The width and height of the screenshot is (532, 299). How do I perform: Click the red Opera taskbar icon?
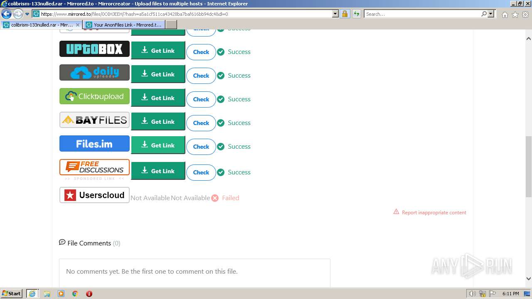coord(89,294)
